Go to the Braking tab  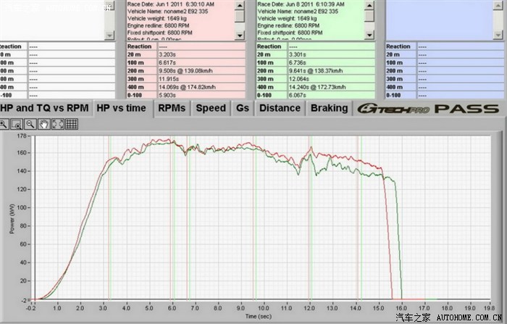click(x=329, y=108)
